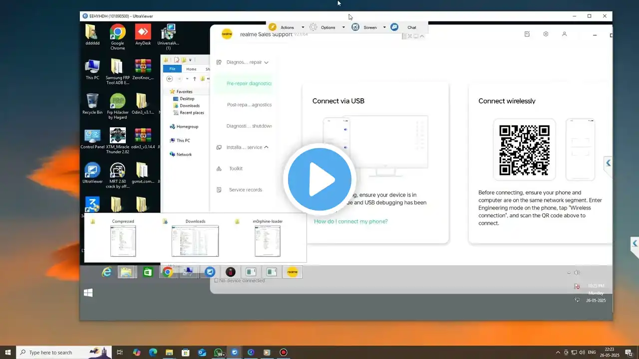The image size is (639, 359).
Task: Open the odin3_v3.14.4 archive icon
Action: pos(143,139)
